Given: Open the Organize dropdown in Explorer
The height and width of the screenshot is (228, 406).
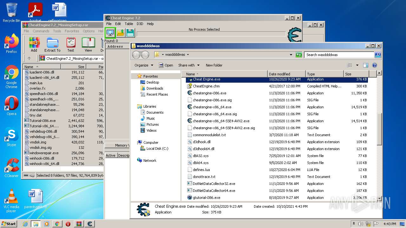Looking at the screenshot, I should [144, 65].
